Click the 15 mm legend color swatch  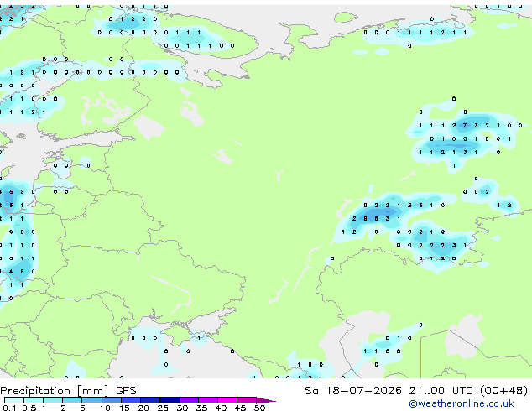point(130,400)
